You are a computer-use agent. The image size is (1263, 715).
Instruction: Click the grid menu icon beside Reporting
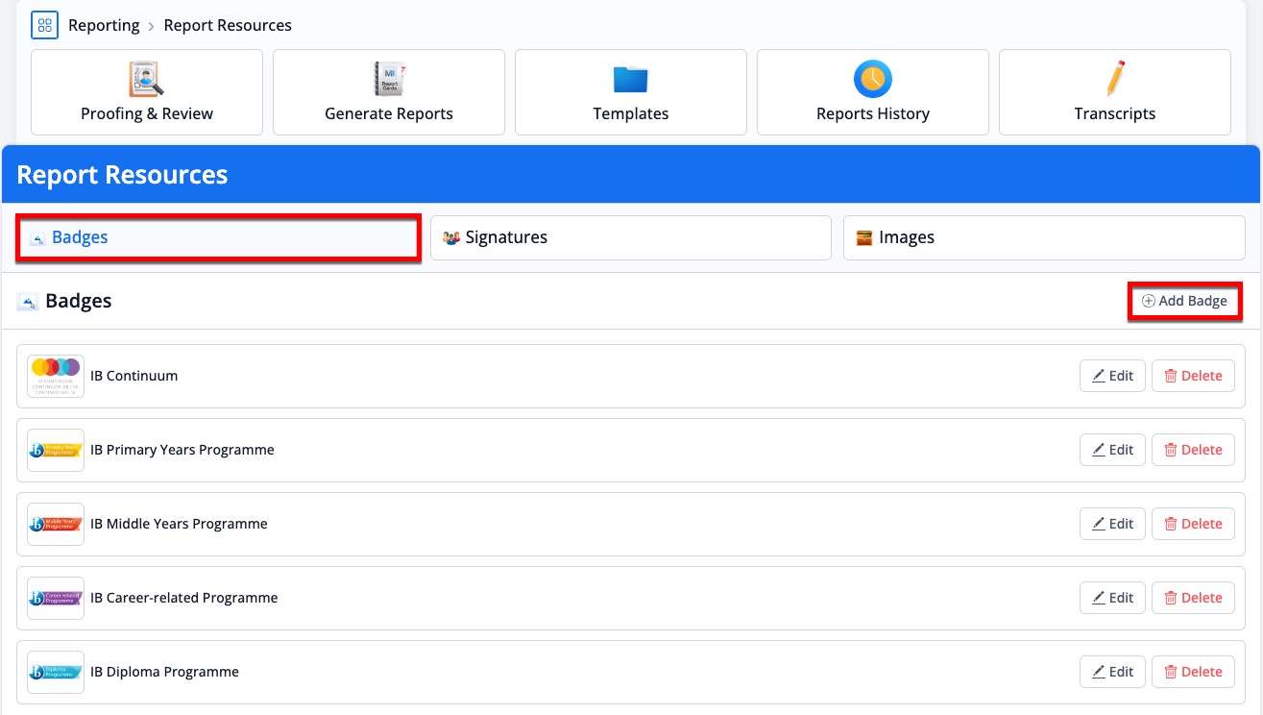[44, 25]
